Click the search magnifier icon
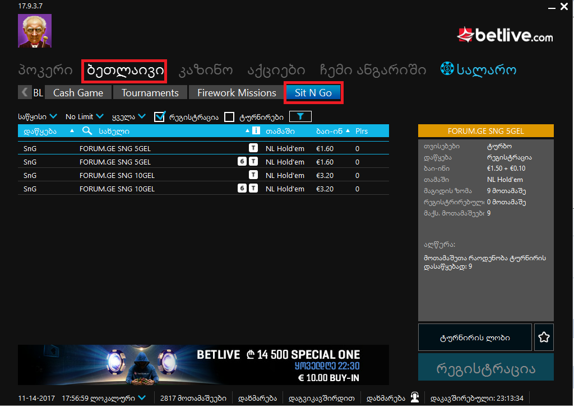 click(87, 130)
